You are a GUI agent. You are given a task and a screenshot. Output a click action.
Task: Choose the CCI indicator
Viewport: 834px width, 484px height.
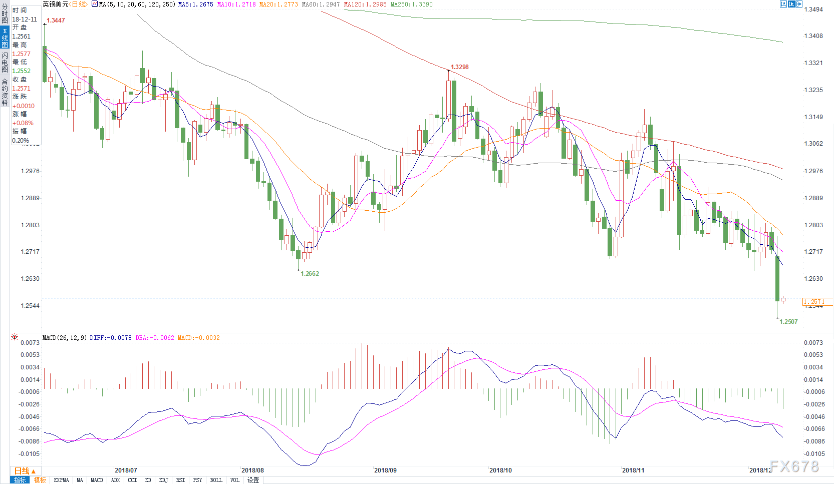[132, 480]
